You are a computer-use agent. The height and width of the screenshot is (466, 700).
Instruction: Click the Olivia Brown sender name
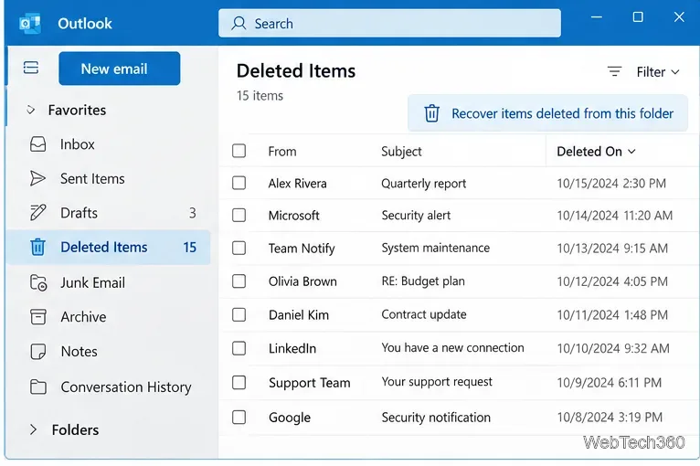coord(302,281)
